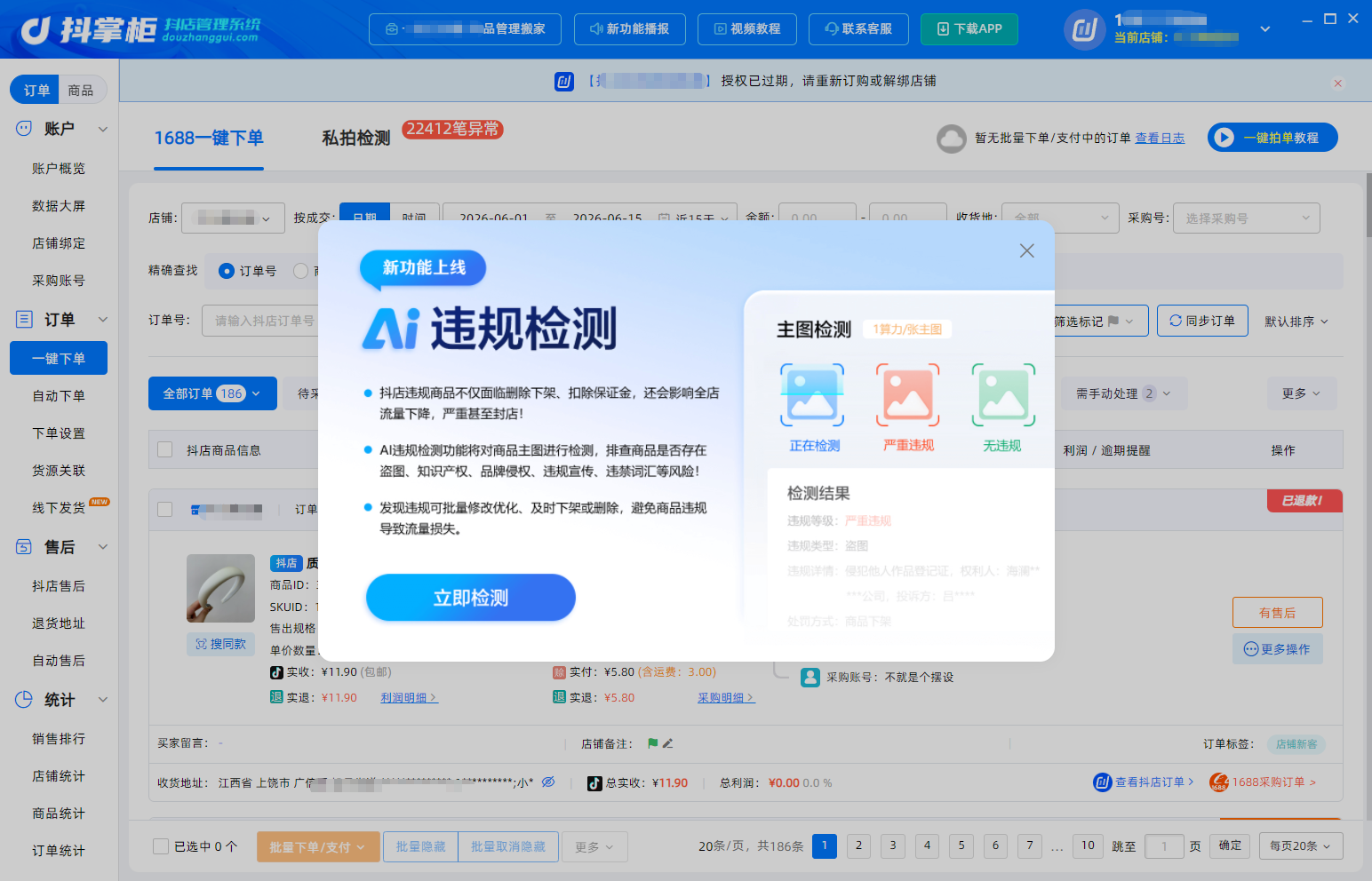Open the 新功能播报 announcements
Screen dimensions: 1372x881
(630, 29)
